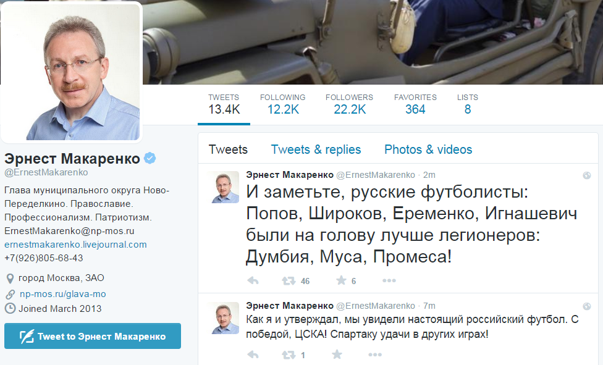Select the Tweets tab

click(228, 149)
